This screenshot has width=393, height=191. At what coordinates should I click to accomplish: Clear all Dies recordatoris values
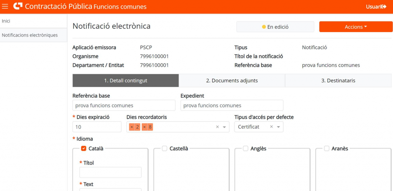point(218,127)
